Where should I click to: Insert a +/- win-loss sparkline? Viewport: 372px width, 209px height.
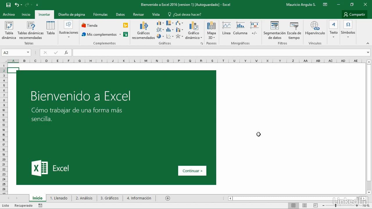pos(254,28)
